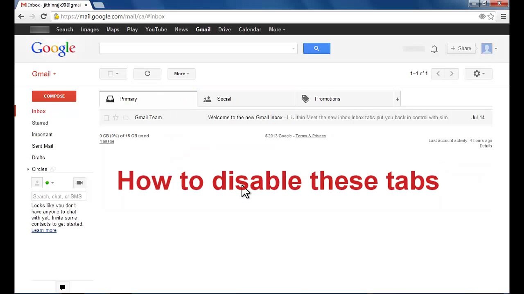
Task: Click the browser forward arrow
Action: click(x=32, y=16)
